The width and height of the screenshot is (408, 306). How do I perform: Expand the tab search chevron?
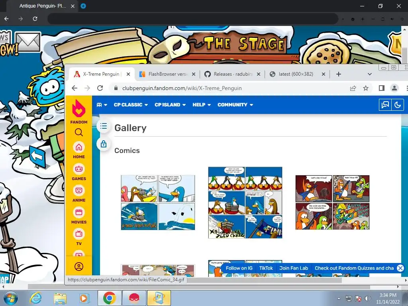click(369, 74)
